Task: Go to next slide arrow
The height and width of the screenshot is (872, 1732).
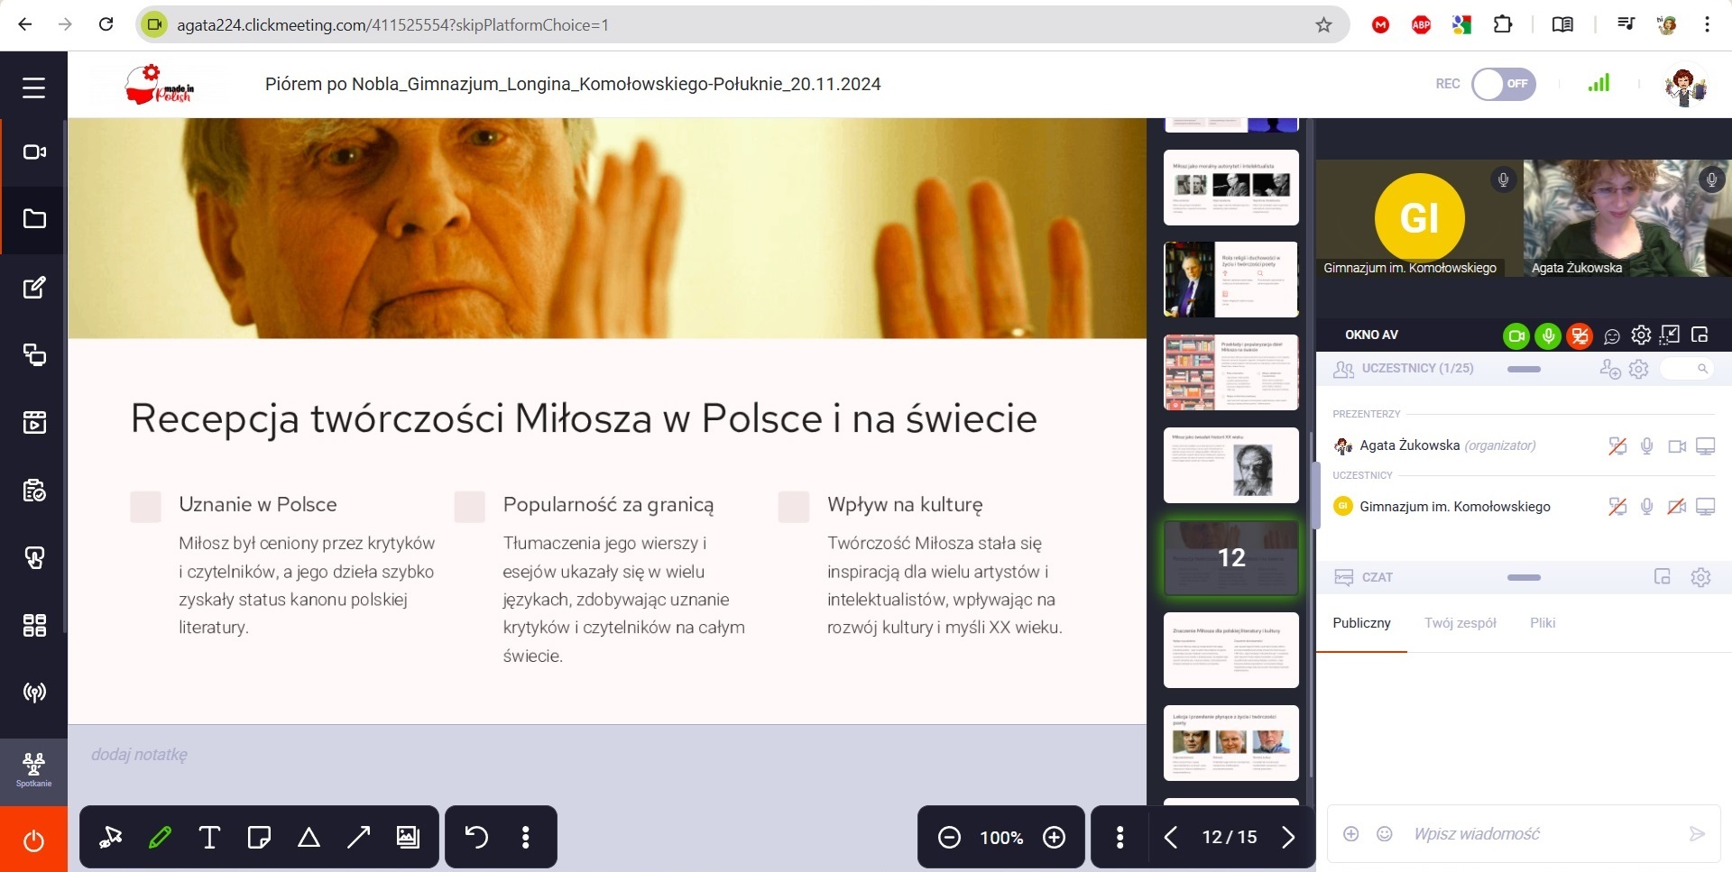Action: click(1288, 838)
